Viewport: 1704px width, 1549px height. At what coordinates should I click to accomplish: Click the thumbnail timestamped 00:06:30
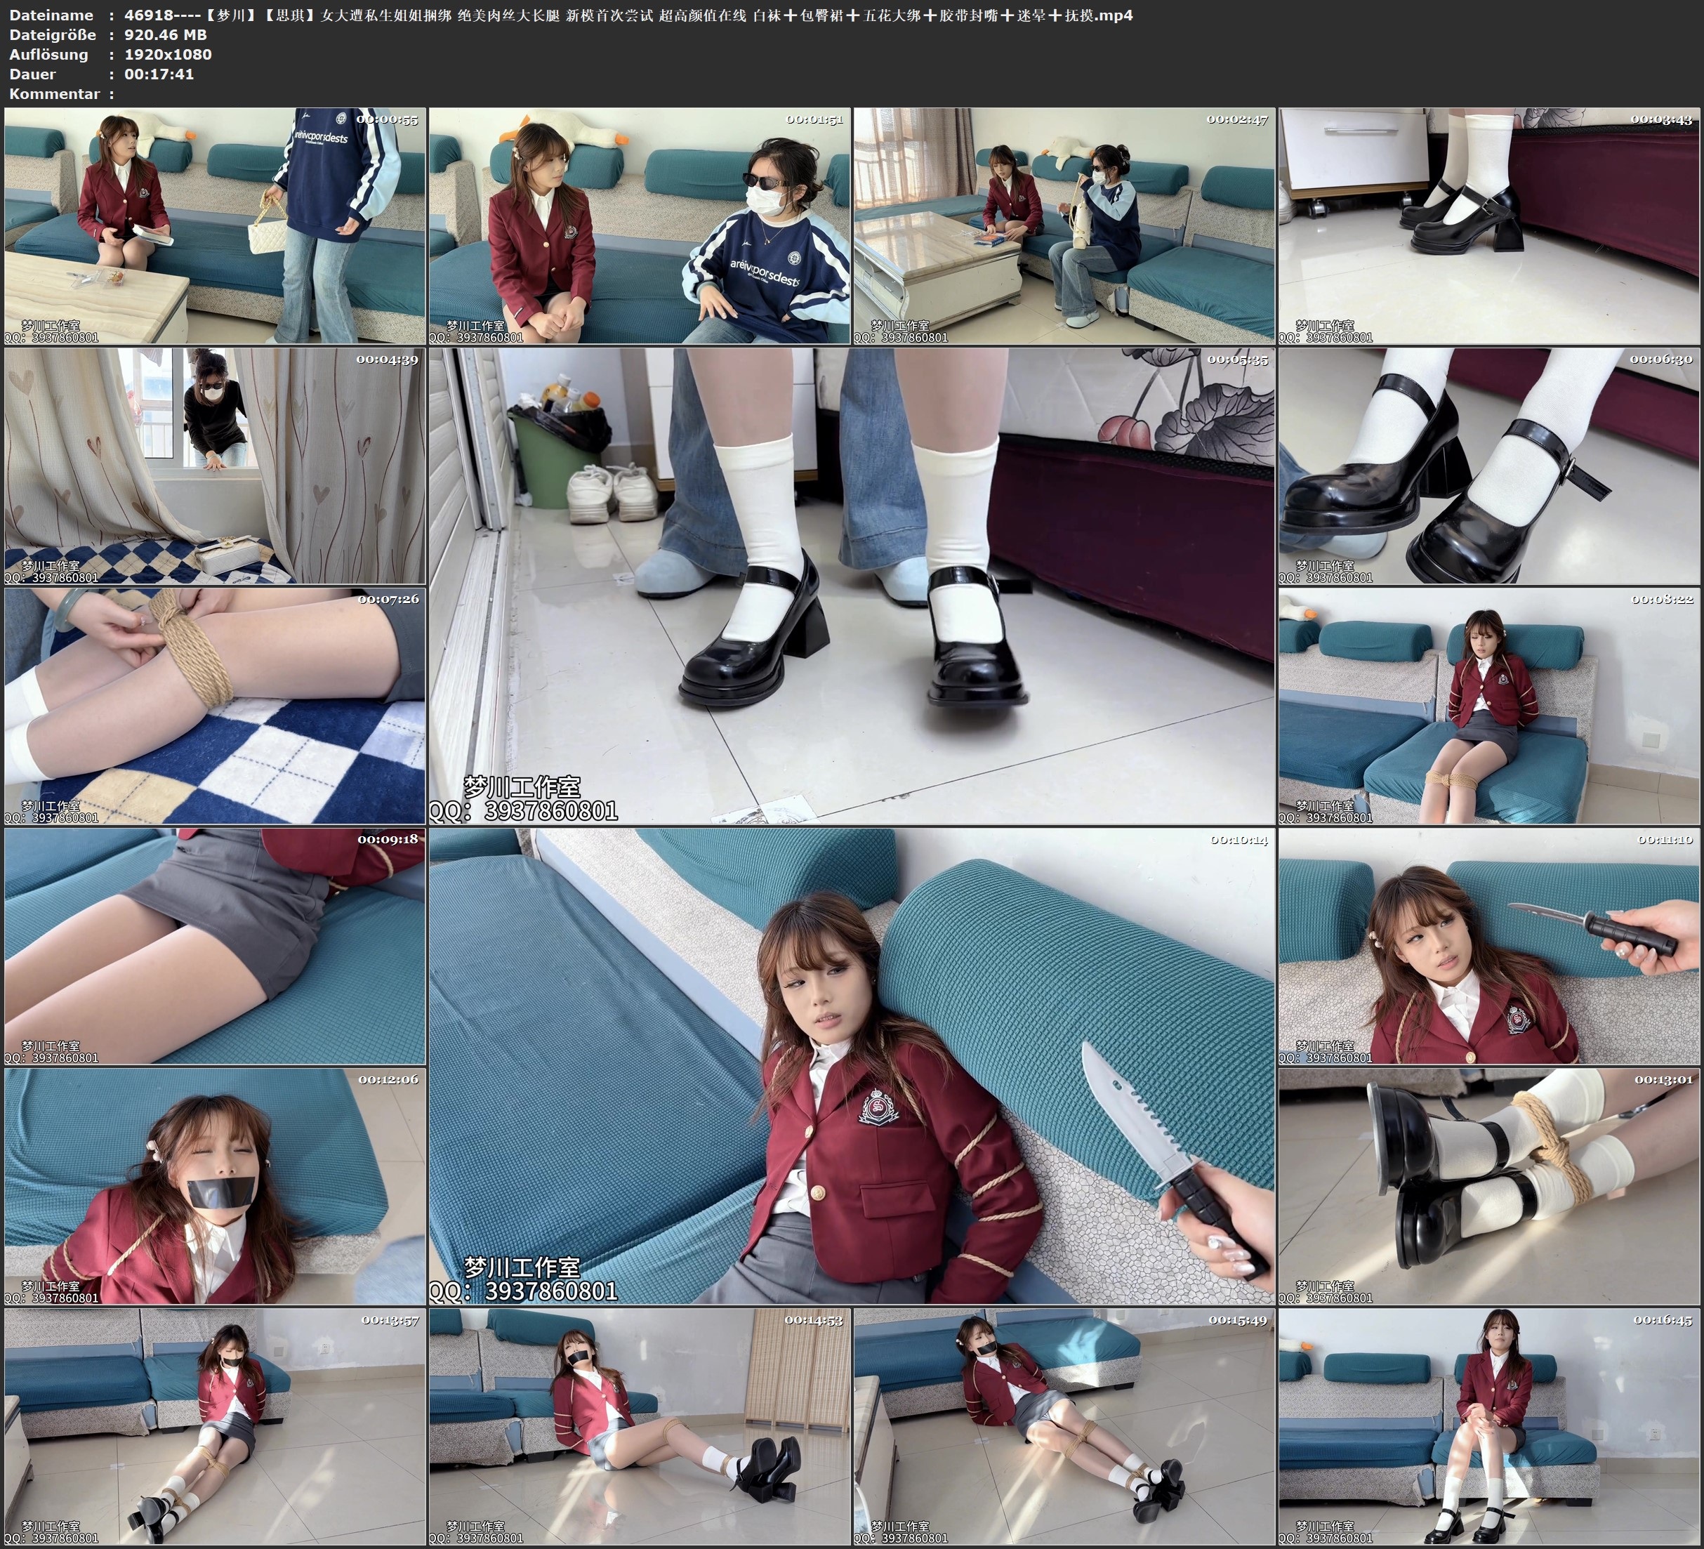[1489, 466]
